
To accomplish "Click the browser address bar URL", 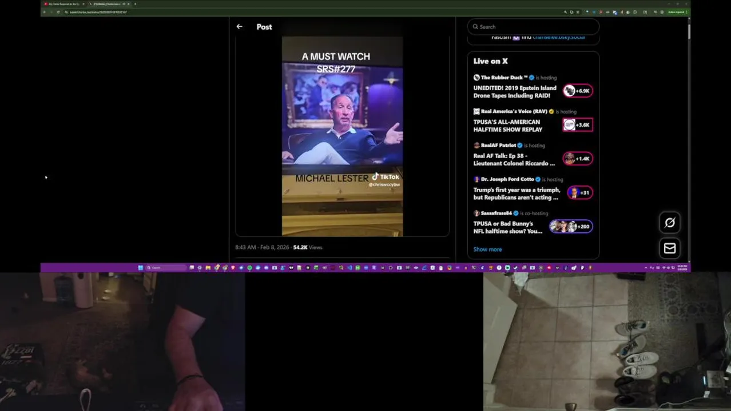I will (98, 12).
